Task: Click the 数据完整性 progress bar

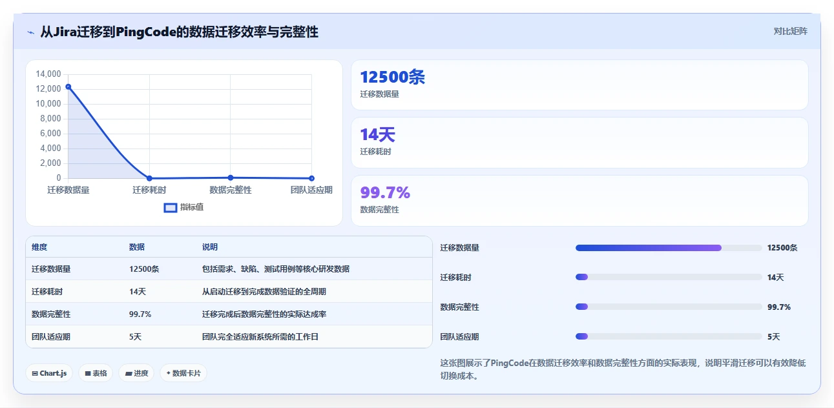Action: point(669,307)
